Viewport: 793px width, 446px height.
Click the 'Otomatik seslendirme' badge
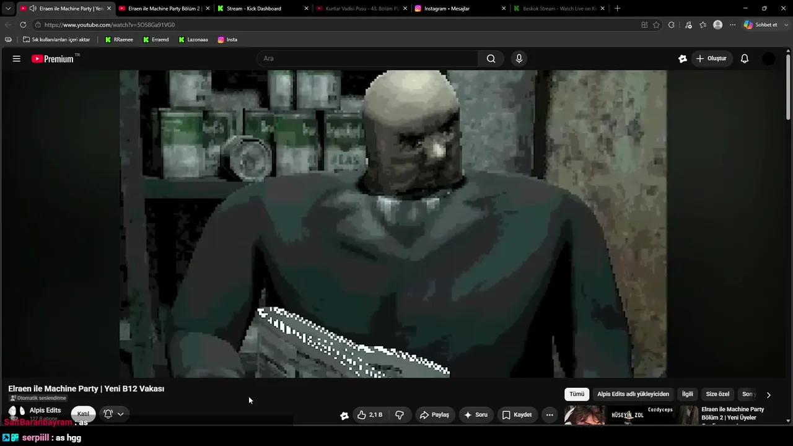tap(38, 398)
